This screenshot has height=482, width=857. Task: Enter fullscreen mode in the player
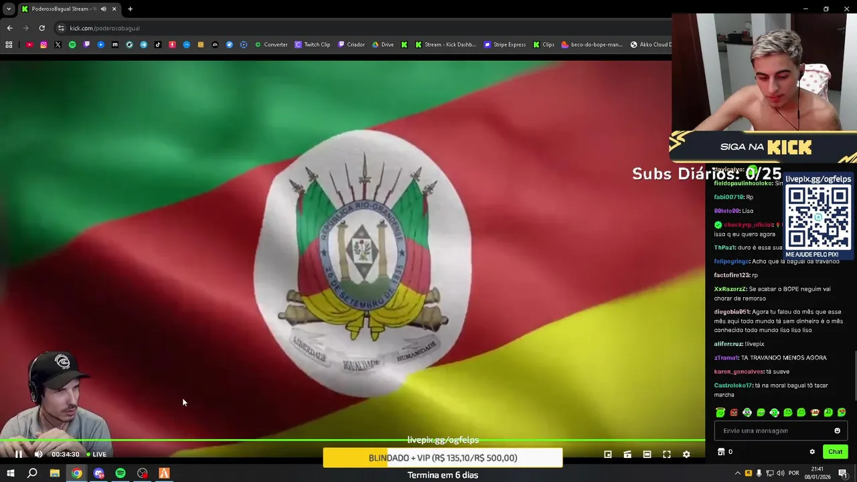pyautogui.click(x=667, y=454)
